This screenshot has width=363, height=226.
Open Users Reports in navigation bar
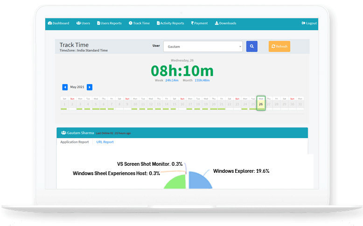tap(109, 23)
